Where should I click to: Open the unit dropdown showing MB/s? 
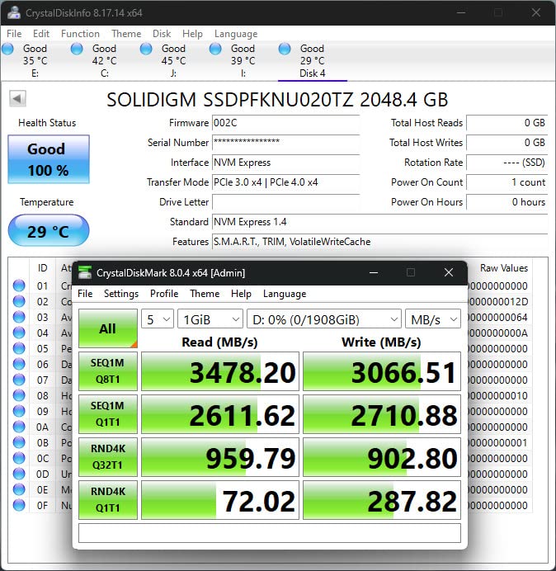point(433,319)
